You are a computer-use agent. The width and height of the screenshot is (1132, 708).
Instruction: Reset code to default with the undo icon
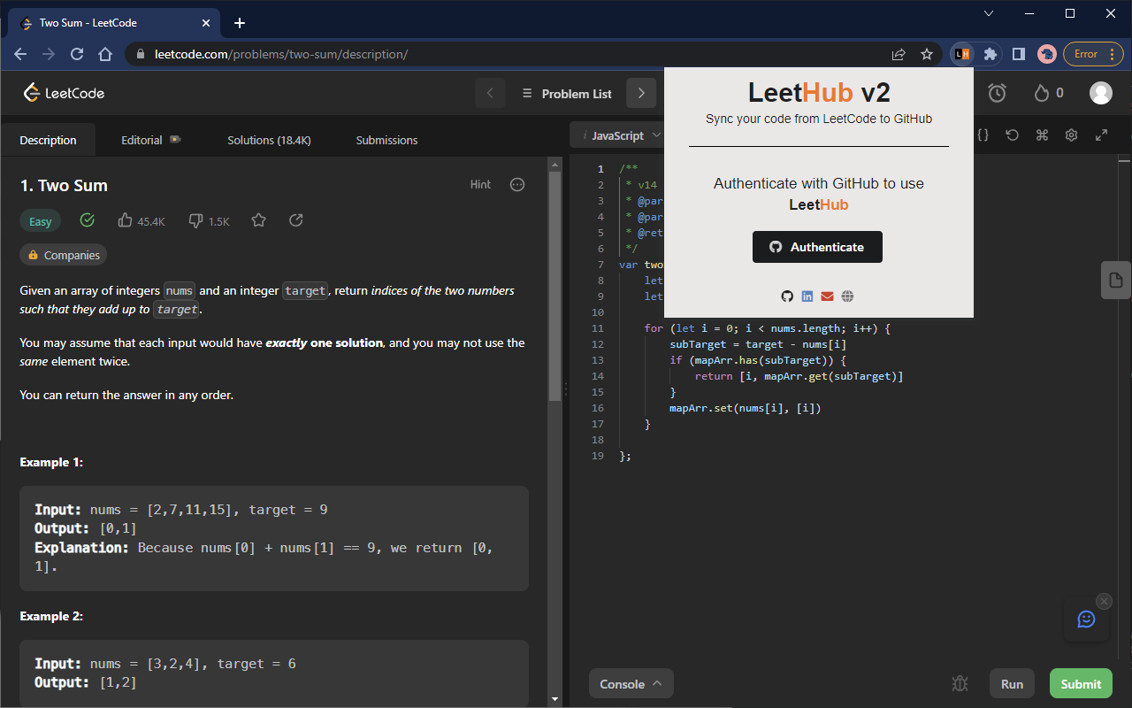click(x=1013, y=135)
